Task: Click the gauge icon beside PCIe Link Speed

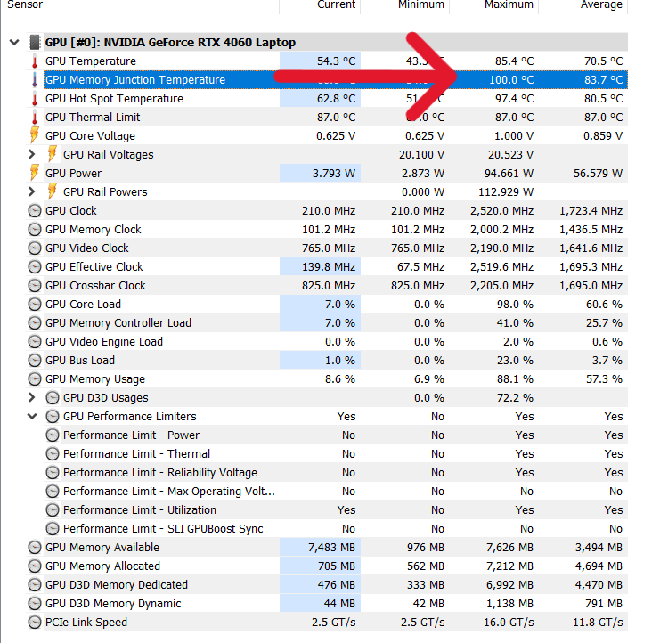Action: coord(35,622)
